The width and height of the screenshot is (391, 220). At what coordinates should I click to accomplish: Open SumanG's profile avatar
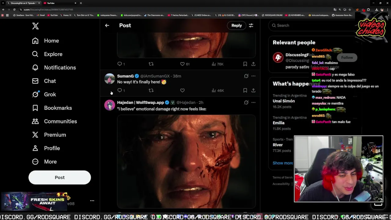(x=109, y=79)
